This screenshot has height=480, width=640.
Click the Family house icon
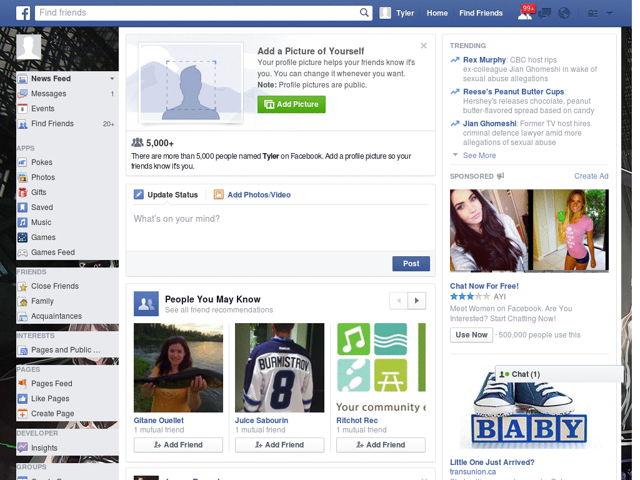[x=22, y=301]
